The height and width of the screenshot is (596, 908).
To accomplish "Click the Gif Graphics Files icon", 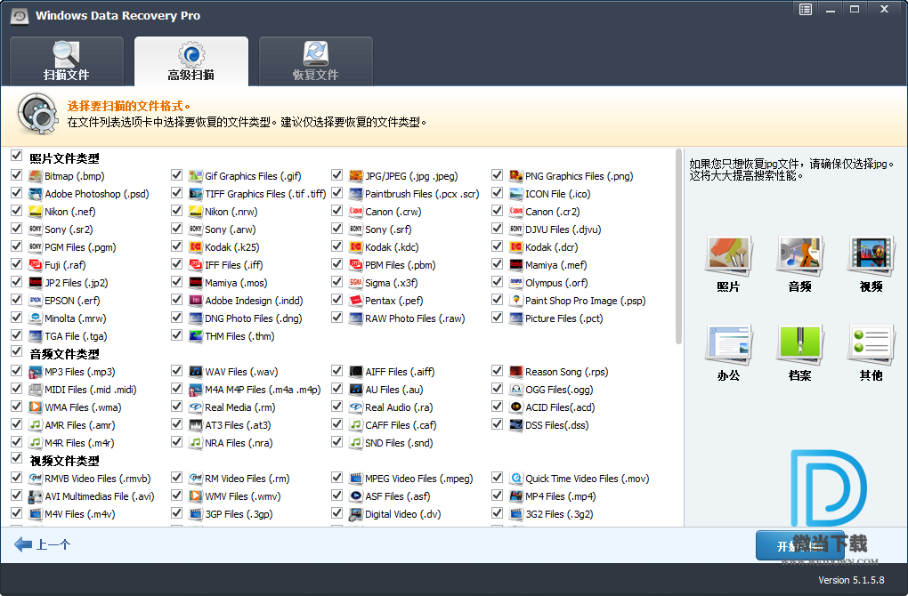I will pyautogui.click(x=196, y=176).
